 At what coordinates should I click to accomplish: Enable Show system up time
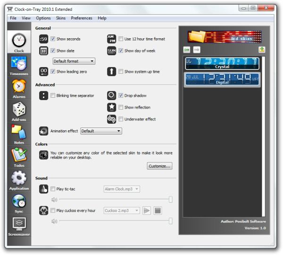(x=121, y=72)
